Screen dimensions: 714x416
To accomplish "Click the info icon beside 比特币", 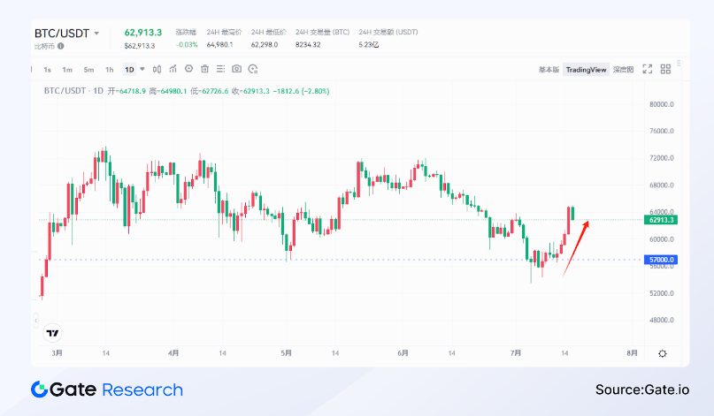I will pos(60,45).
